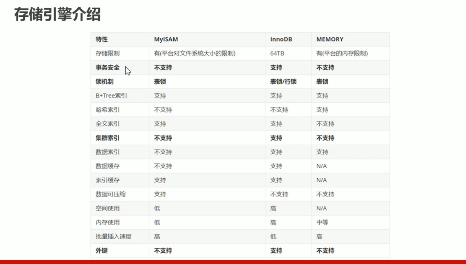Click MyISAM's 不支持 in 外键 row

tap(163, 251)
